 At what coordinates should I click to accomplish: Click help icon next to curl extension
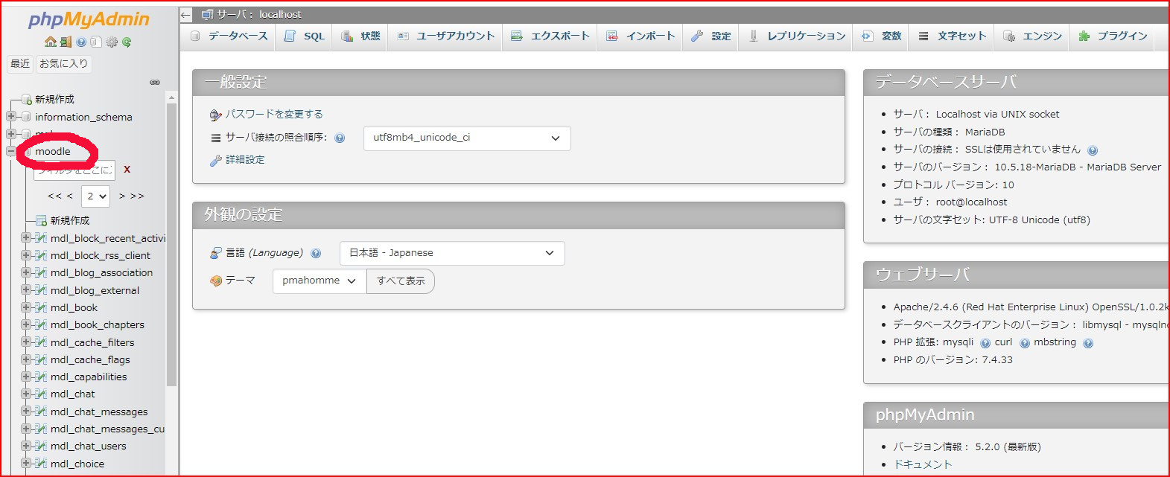pyautogui.click(x=1025, y=343)
